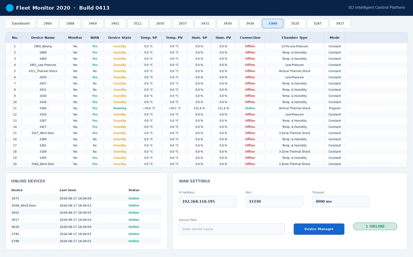Click the Timeout field 3000 ms
The image size is (413, 257).
pos(341,202)
